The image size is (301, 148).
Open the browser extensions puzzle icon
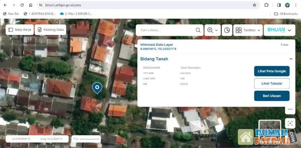(266, 5)
